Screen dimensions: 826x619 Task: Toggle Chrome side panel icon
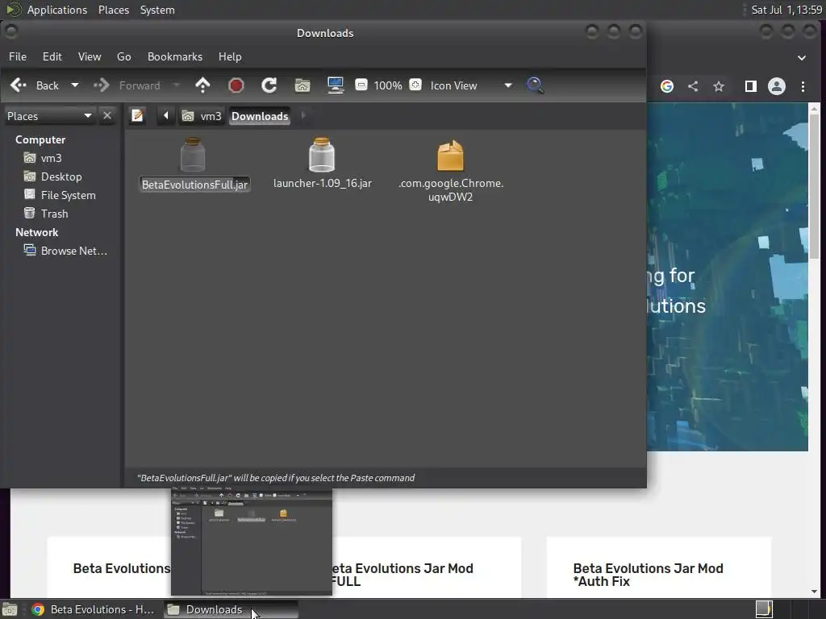point(751,85)
